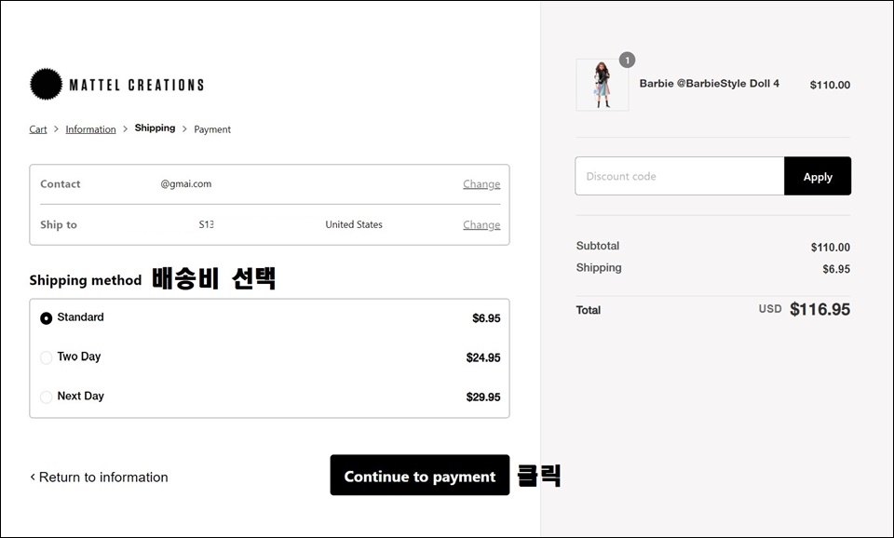Select Next Day shipping radio button
Screen dimensions: 894x538
point(47,397)
